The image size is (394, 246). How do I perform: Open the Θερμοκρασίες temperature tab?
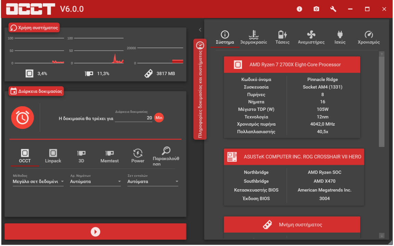[253, 38]
